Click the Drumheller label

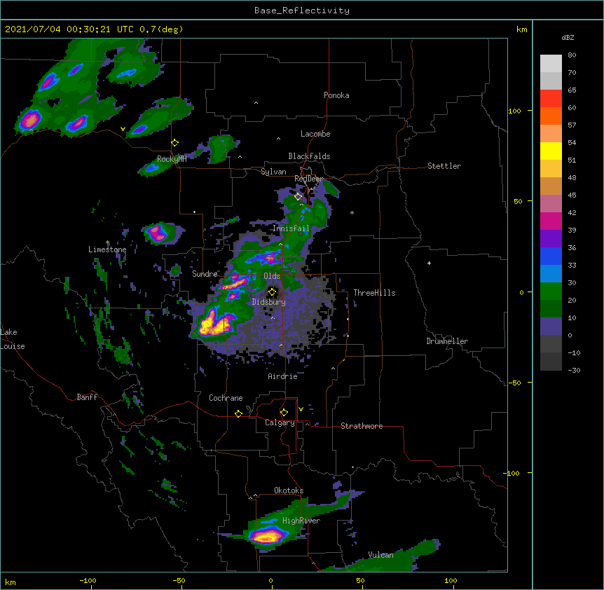click(447, 341)
